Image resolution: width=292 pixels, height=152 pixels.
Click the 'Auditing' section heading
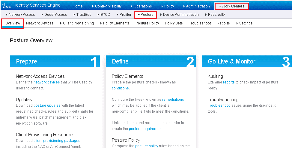click(x=215, y=76)
